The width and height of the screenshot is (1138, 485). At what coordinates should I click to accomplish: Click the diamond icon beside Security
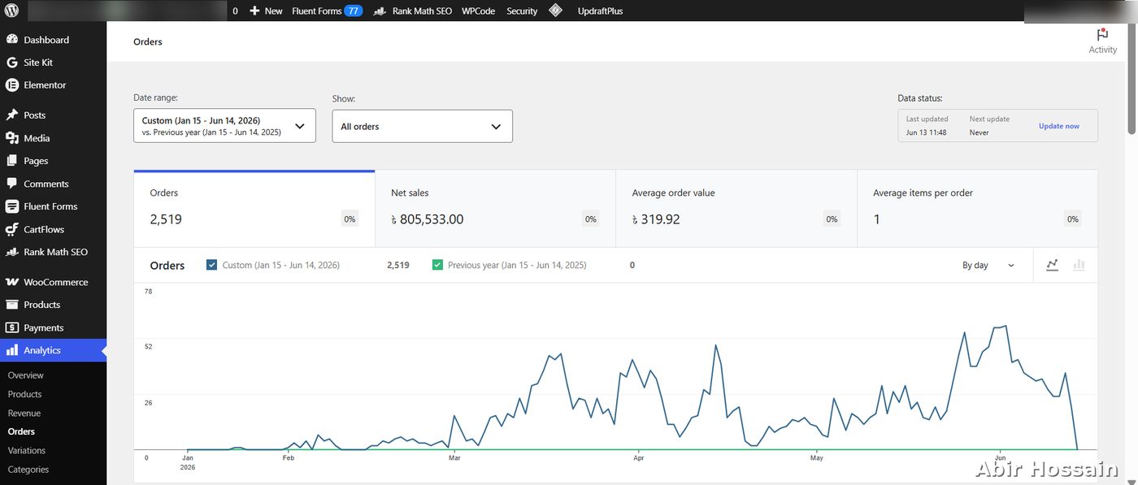pyautogui.click(x=555, y=11)
